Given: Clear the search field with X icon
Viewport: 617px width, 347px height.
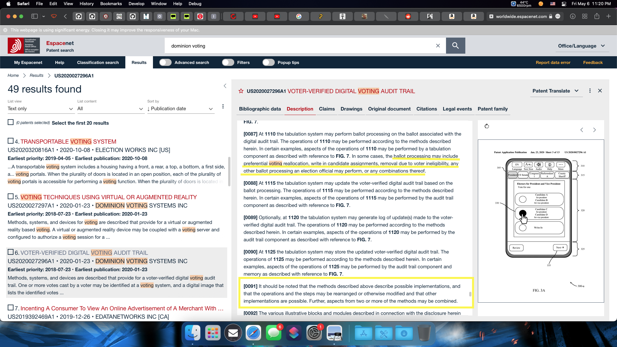Looking at the screenshot, I should 438,46.
